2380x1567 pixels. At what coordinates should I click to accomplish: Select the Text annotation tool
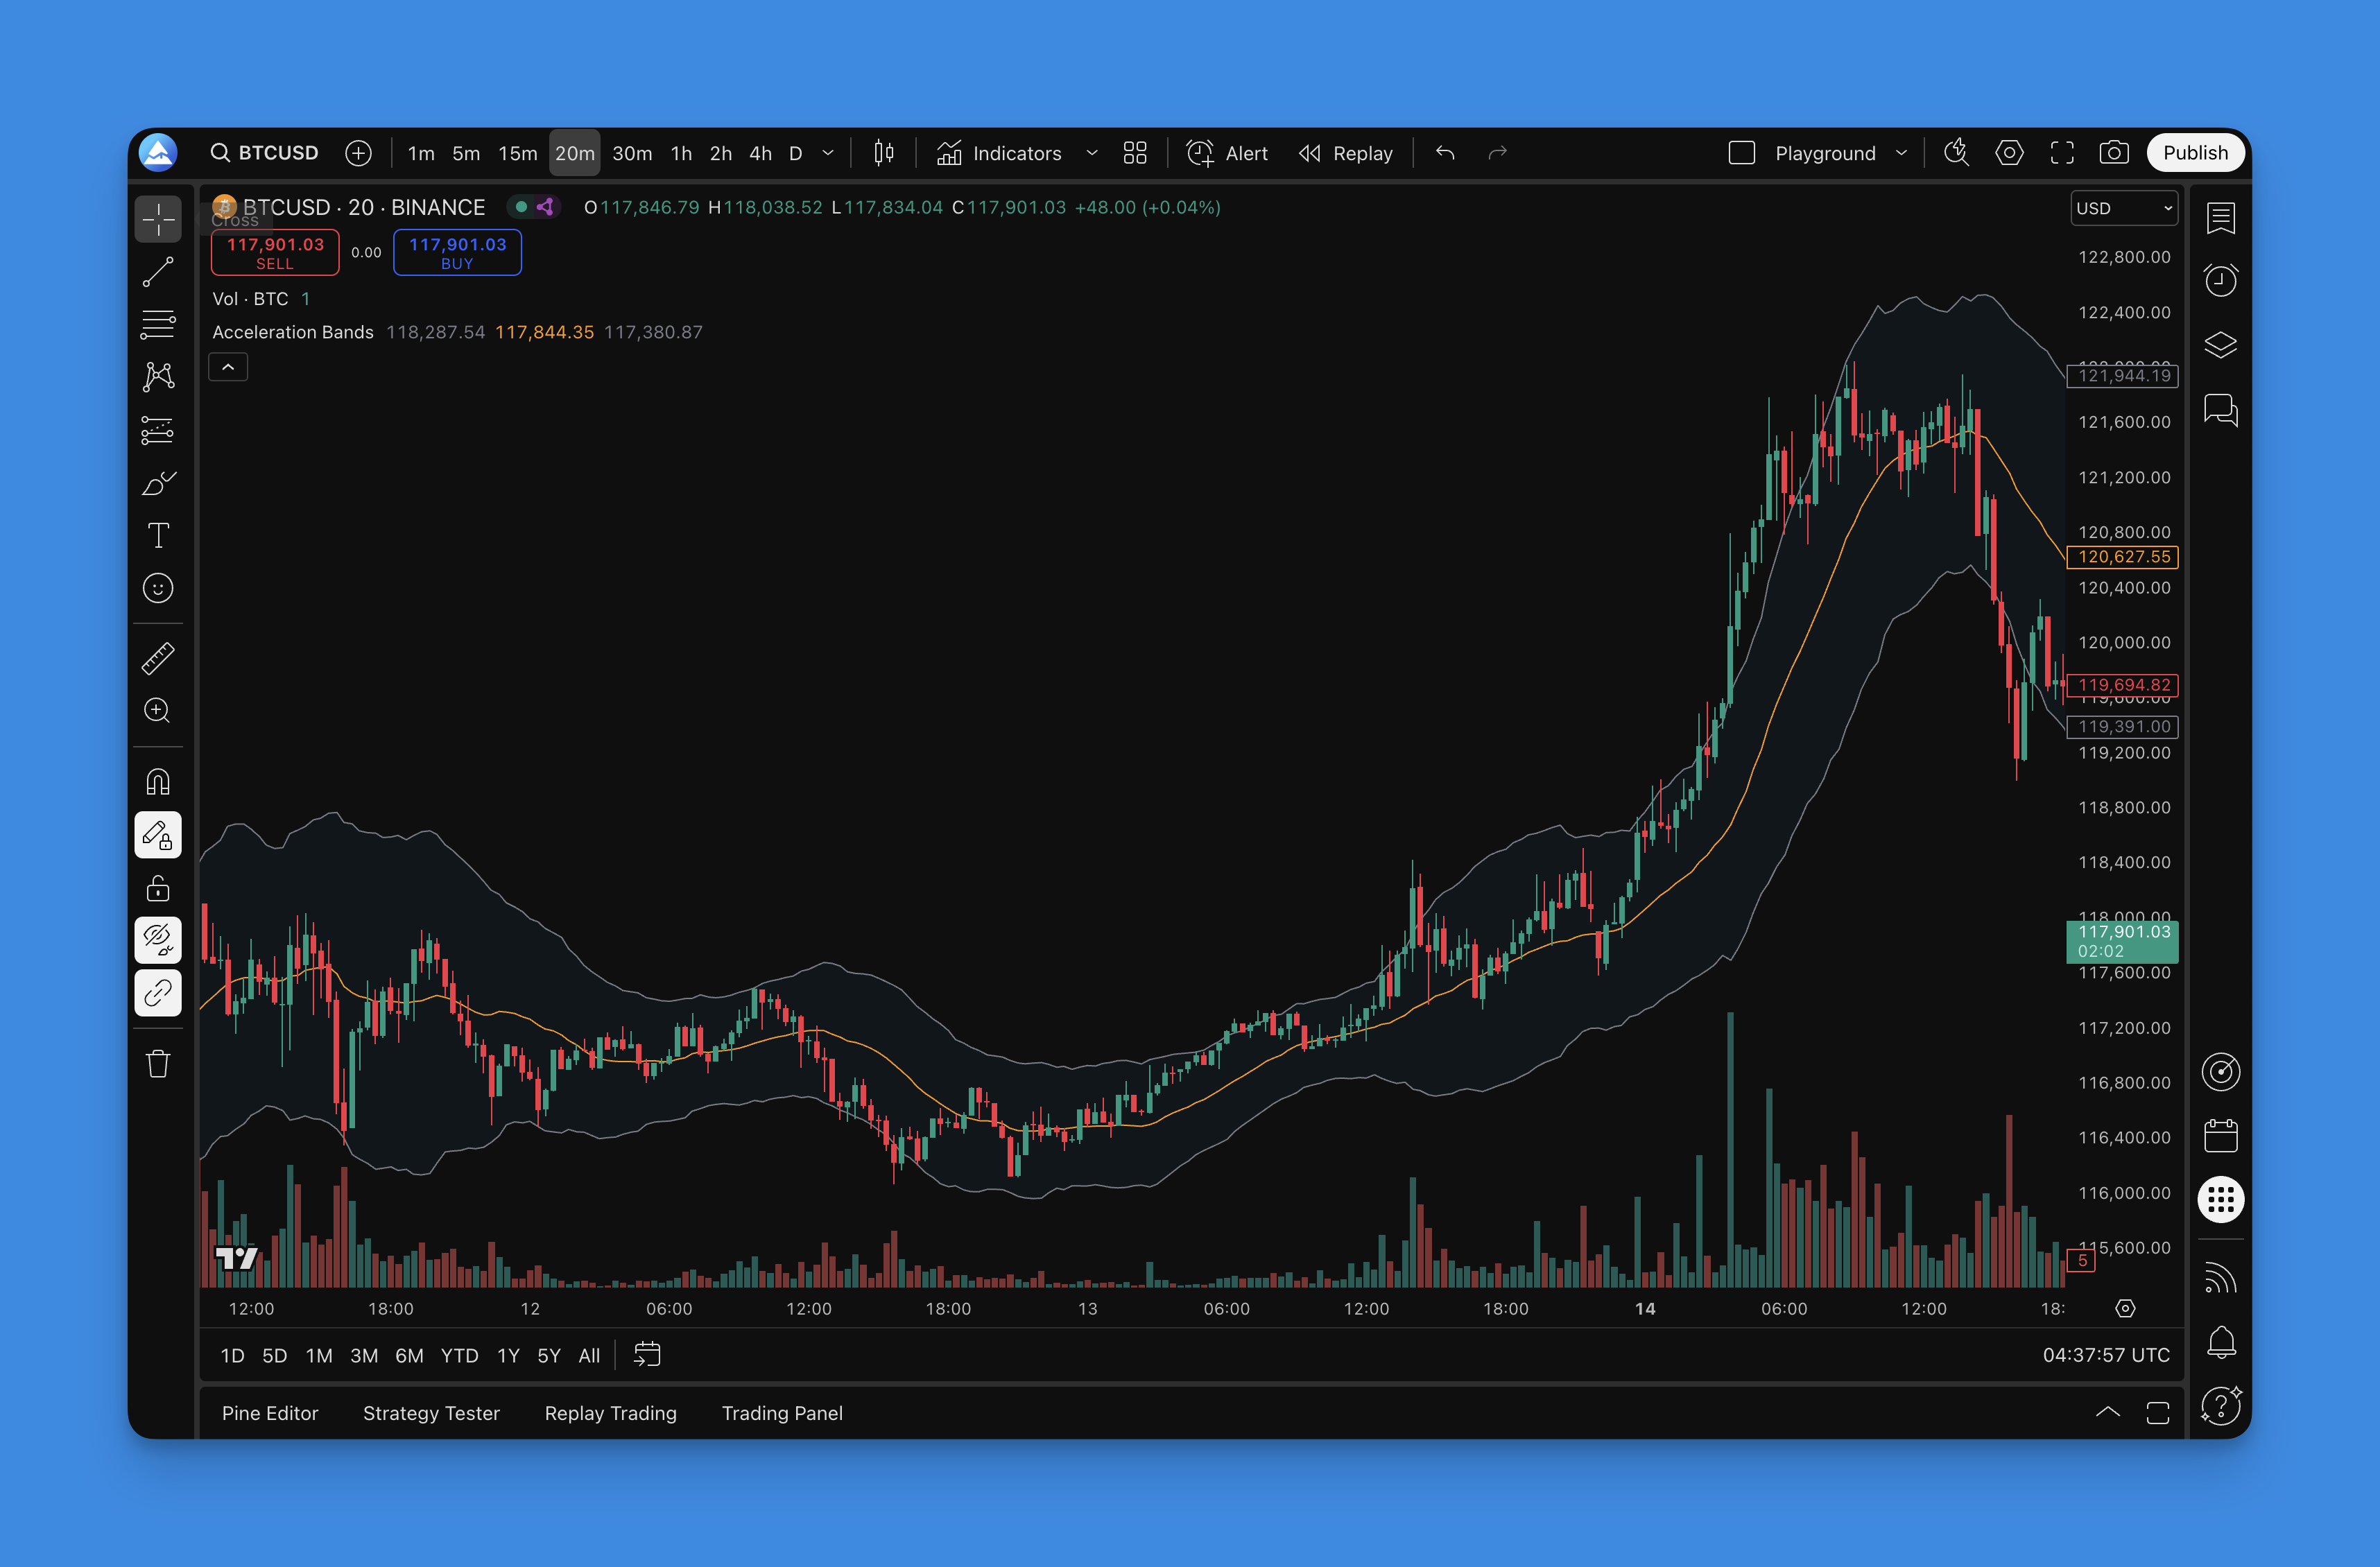[158, 535]
